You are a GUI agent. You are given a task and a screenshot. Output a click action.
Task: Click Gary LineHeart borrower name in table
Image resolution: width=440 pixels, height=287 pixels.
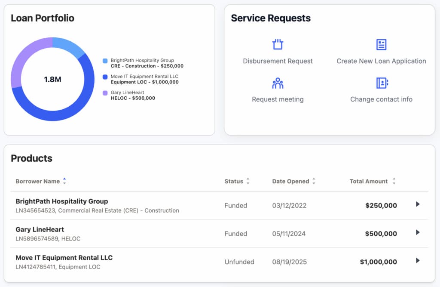40,229
